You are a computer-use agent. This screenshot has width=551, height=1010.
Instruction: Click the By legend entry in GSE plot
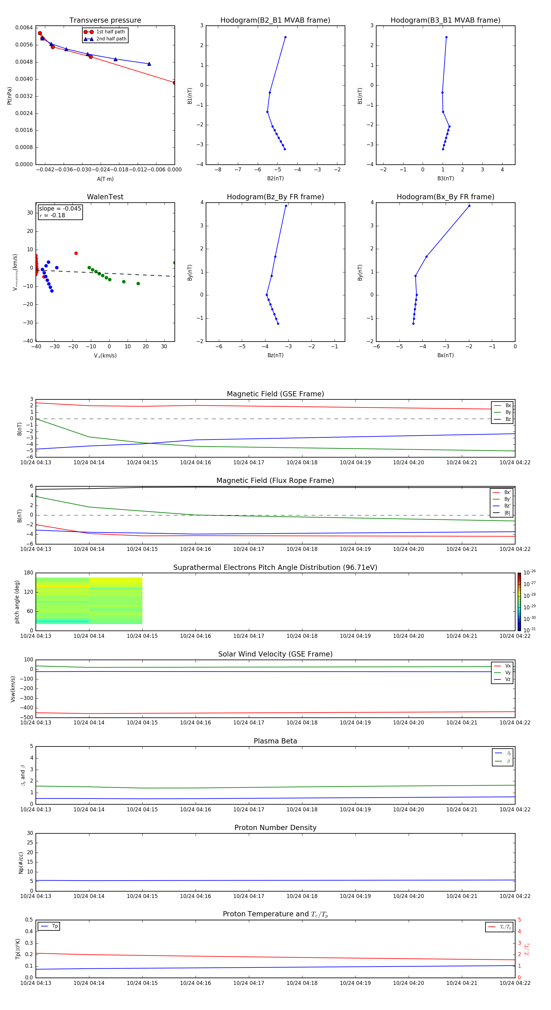pyautogui.click(x=502, y=413)
